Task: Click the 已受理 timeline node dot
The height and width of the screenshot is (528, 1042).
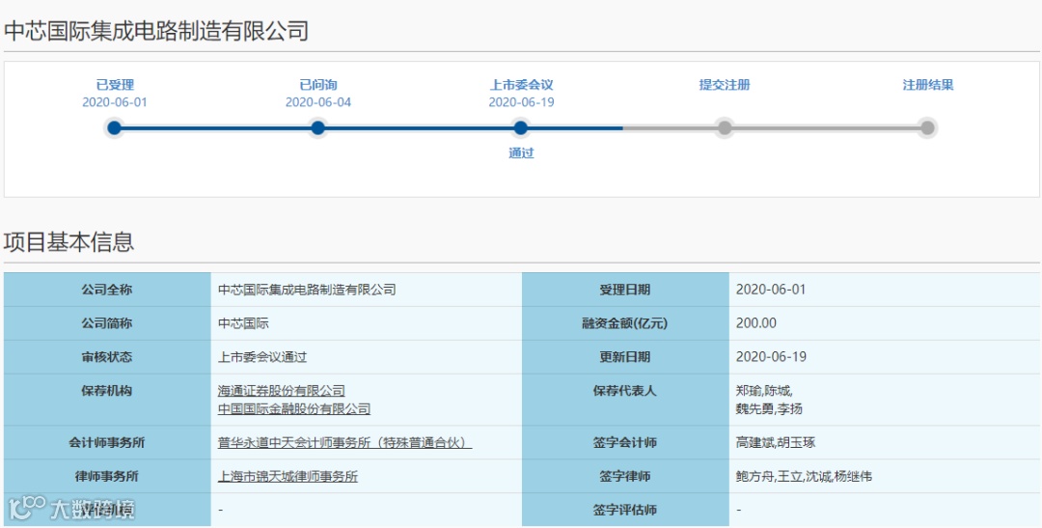Action: point(114,127)
